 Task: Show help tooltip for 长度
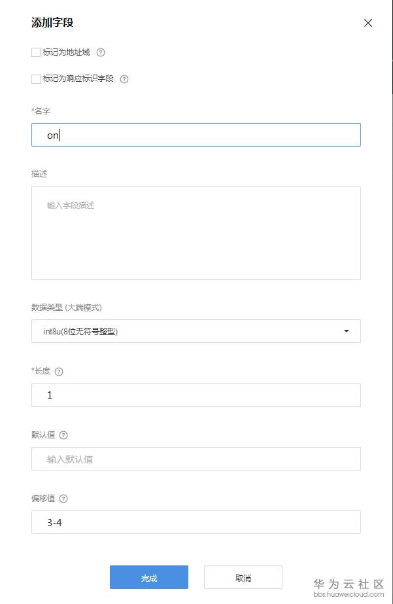click(59, 372)
